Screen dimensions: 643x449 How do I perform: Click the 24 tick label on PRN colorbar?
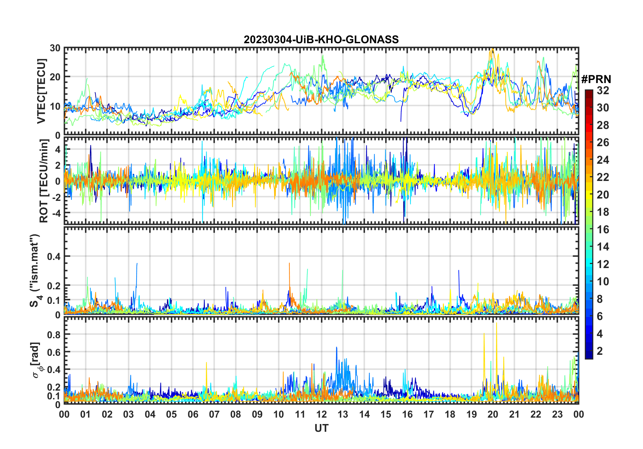pos(603,160)
